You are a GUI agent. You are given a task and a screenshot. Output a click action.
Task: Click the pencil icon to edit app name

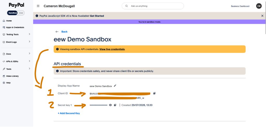point(115,86)
